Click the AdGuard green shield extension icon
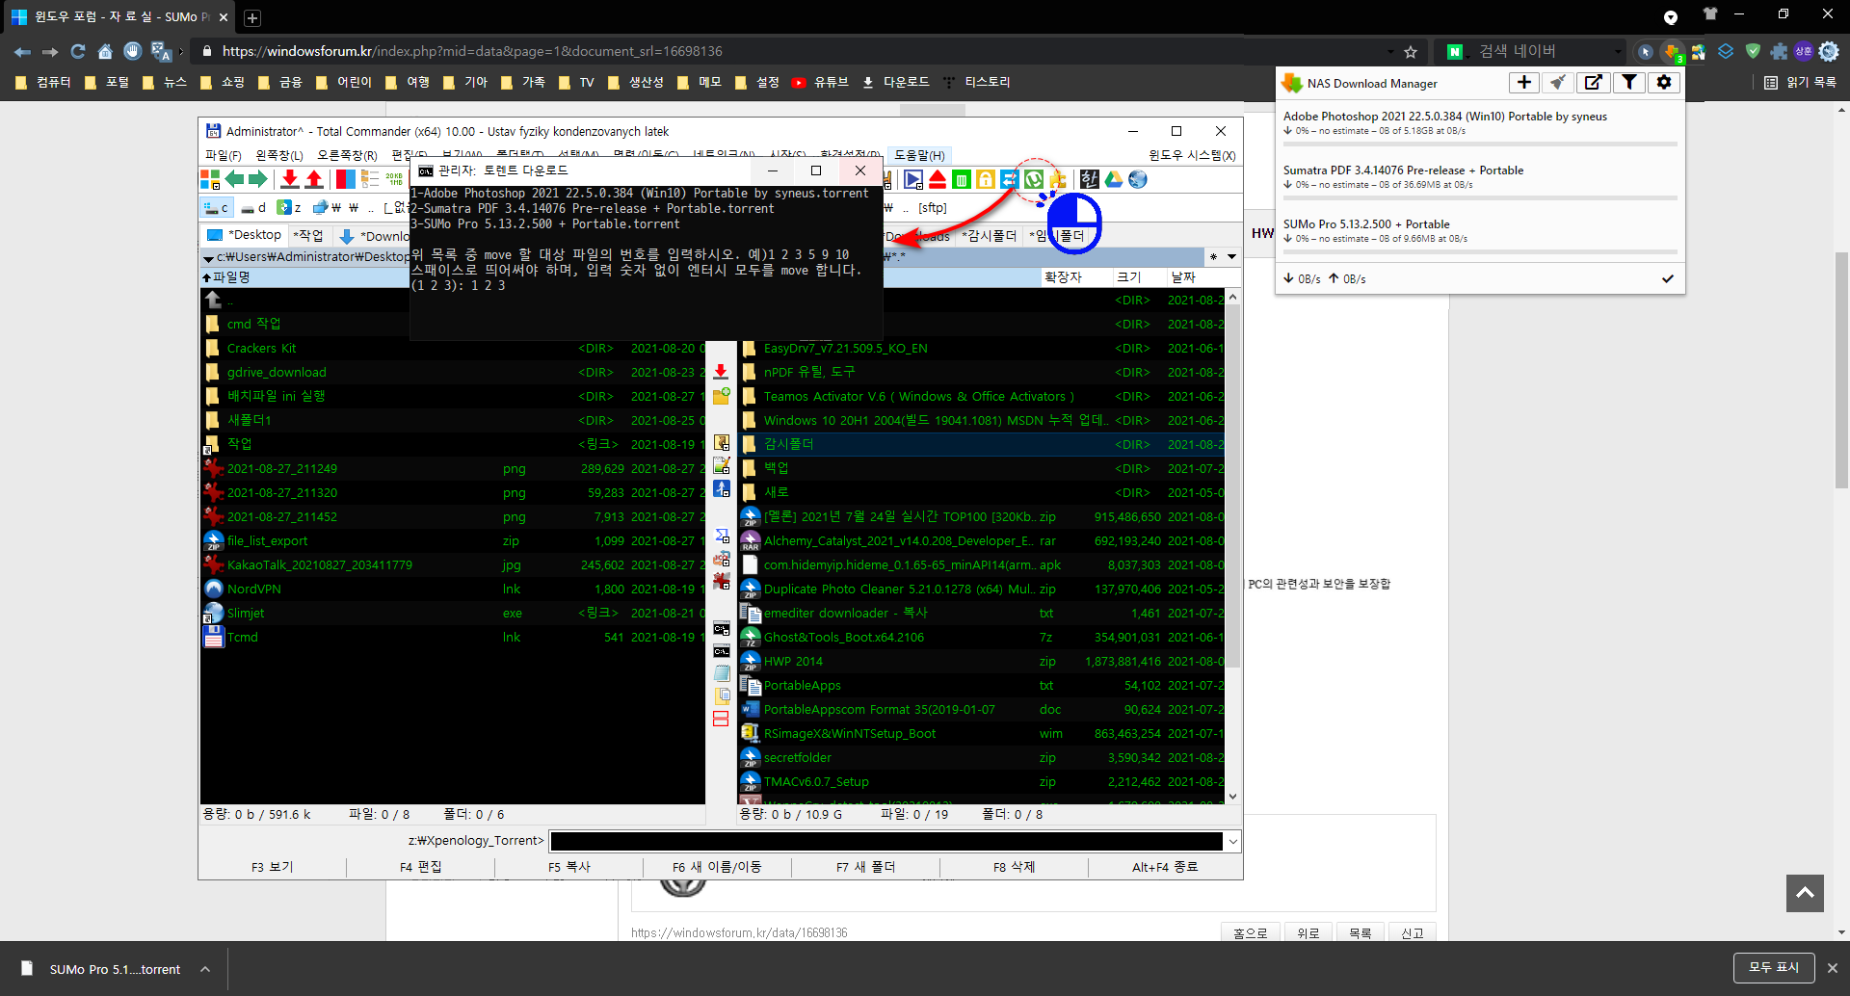1850x996 pixels. point(1753,51)
